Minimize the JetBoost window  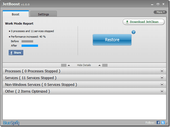152,4
